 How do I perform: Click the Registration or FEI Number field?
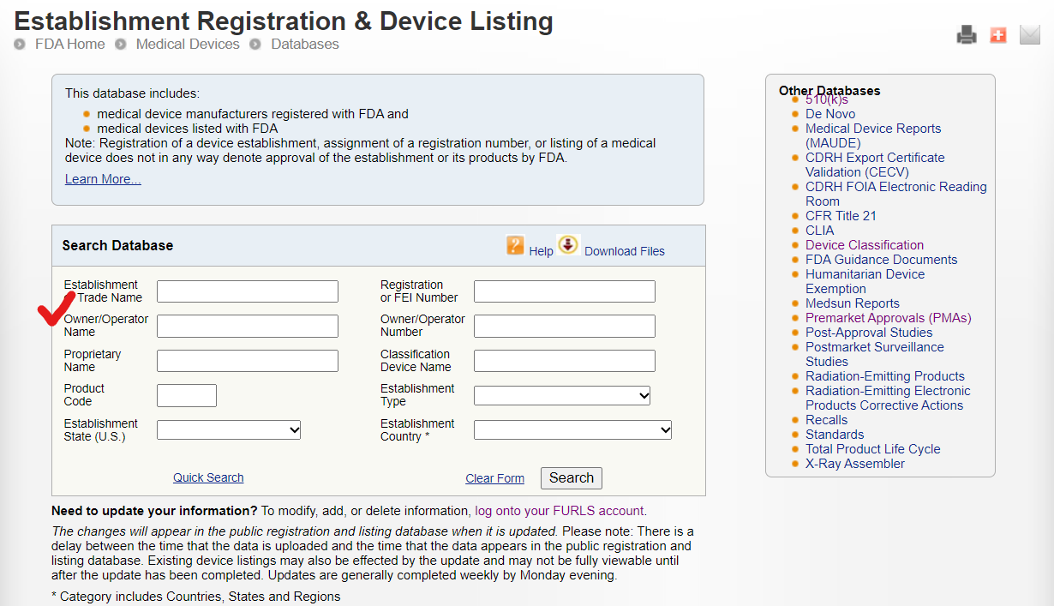click(x=565, y=291)
